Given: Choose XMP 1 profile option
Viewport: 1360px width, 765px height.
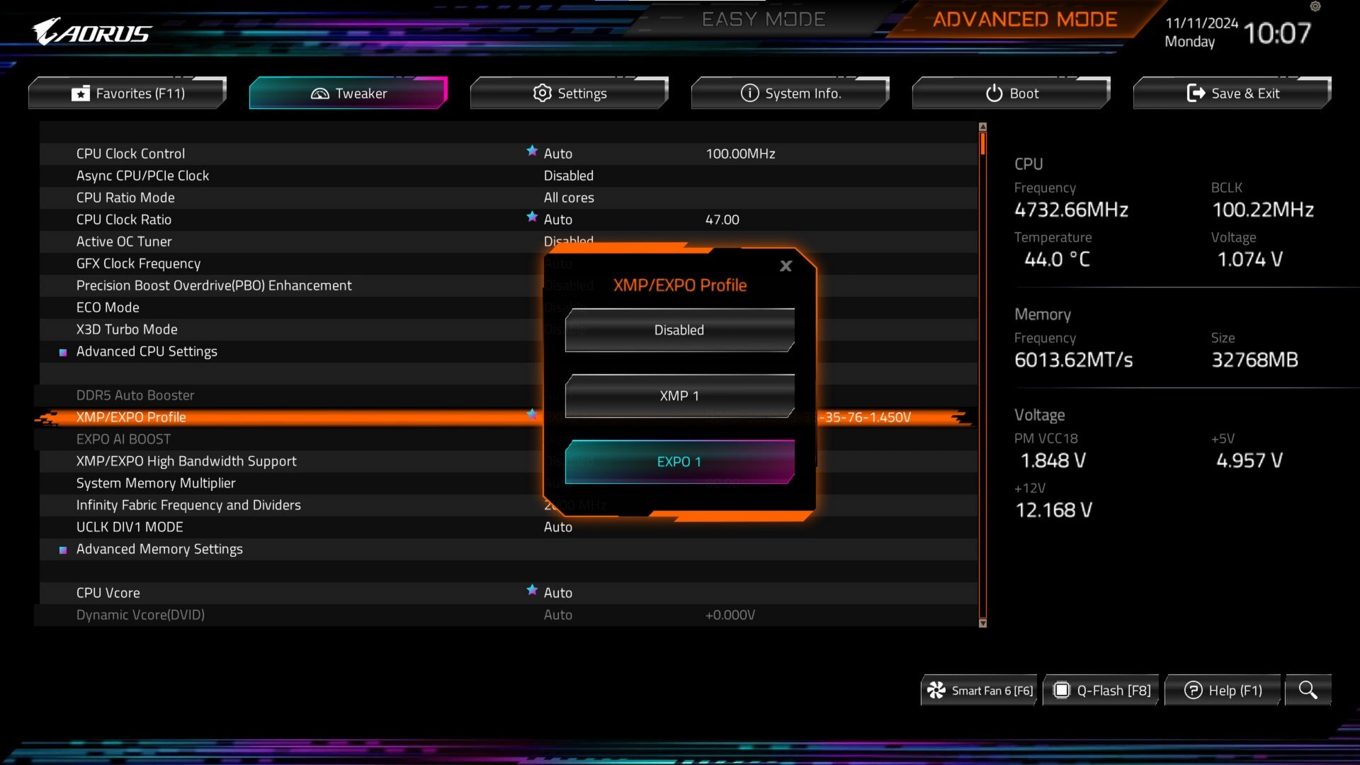Looking at the screenshot, I should [679, 396].
